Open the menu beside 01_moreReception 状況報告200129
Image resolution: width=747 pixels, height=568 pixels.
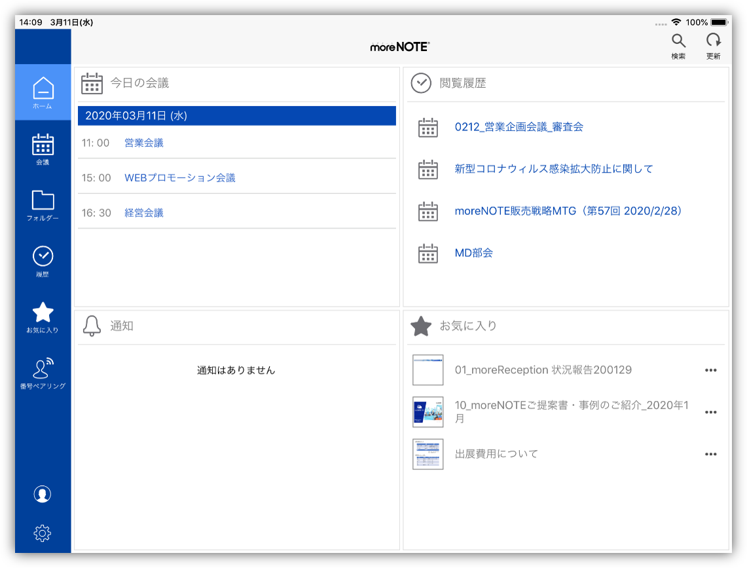pos(711,370)
